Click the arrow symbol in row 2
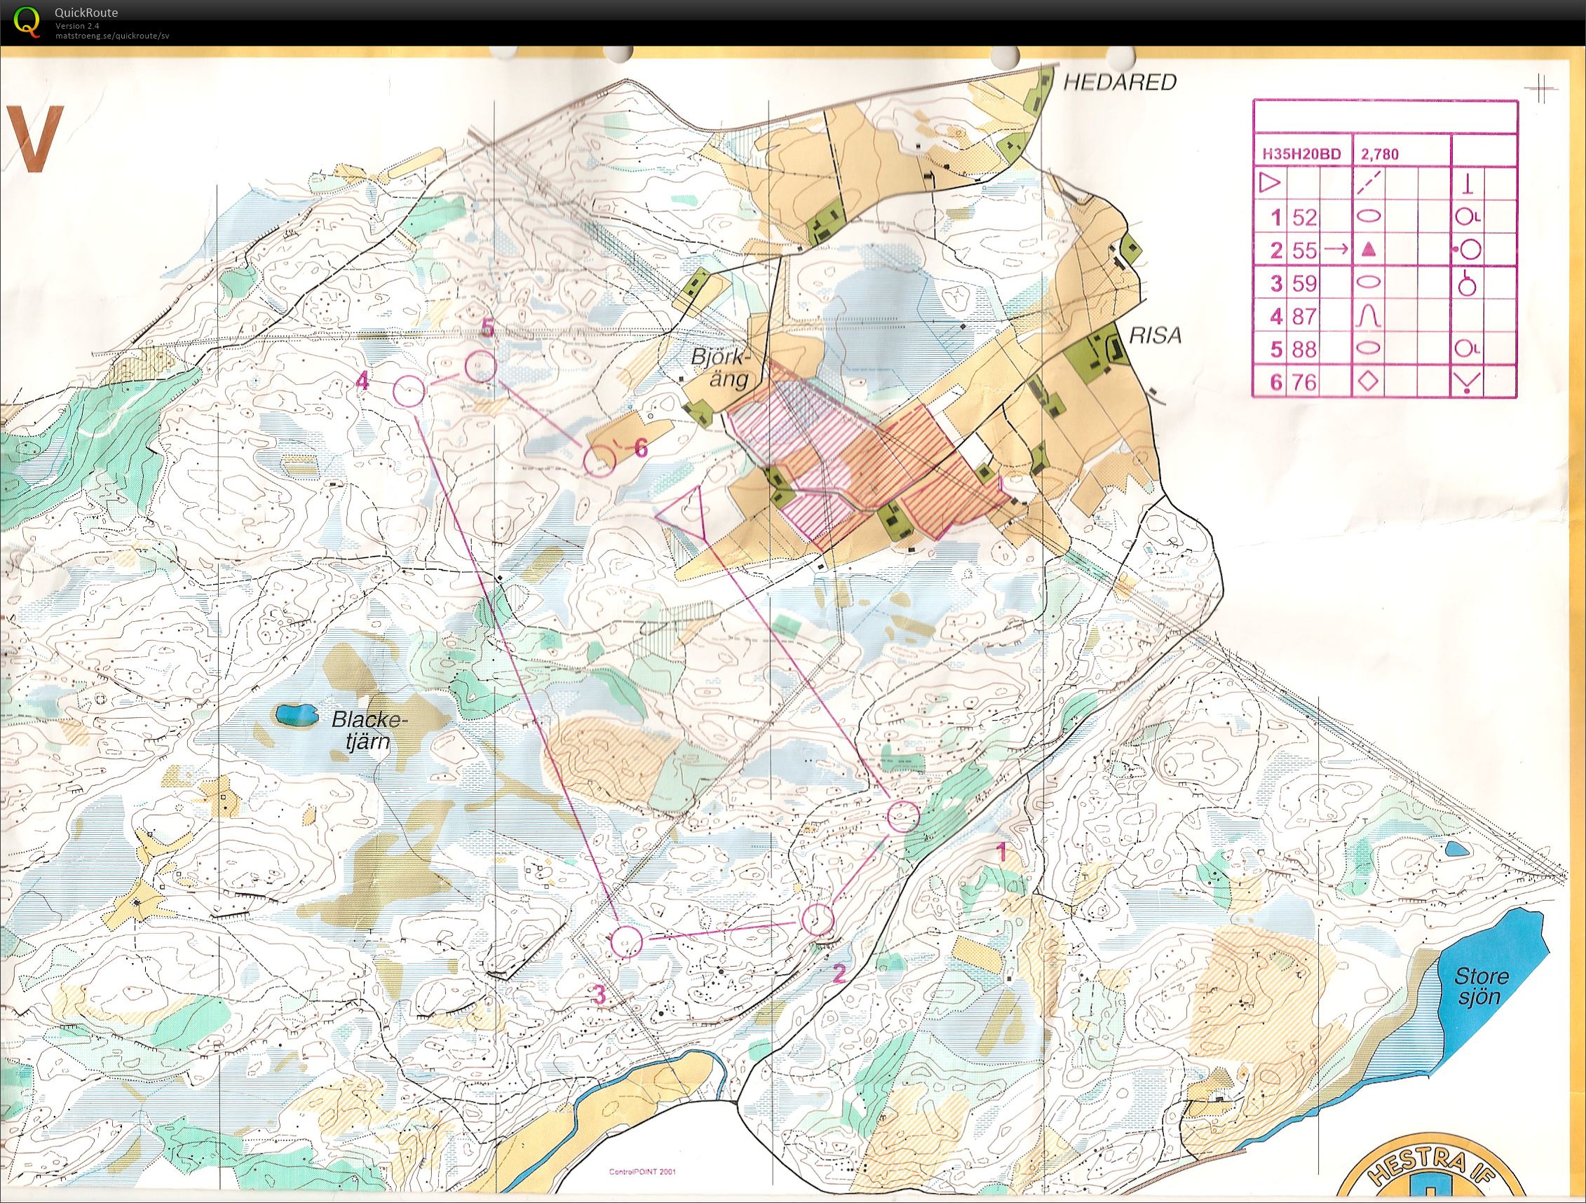The height and width of the screenshot is (1203, 1586). 1336,250
